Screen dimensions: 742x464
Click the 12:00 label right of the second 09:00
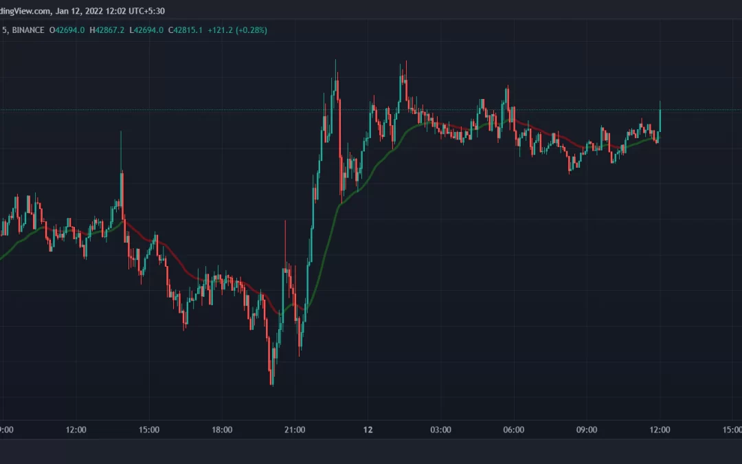[x=660, y=430]
